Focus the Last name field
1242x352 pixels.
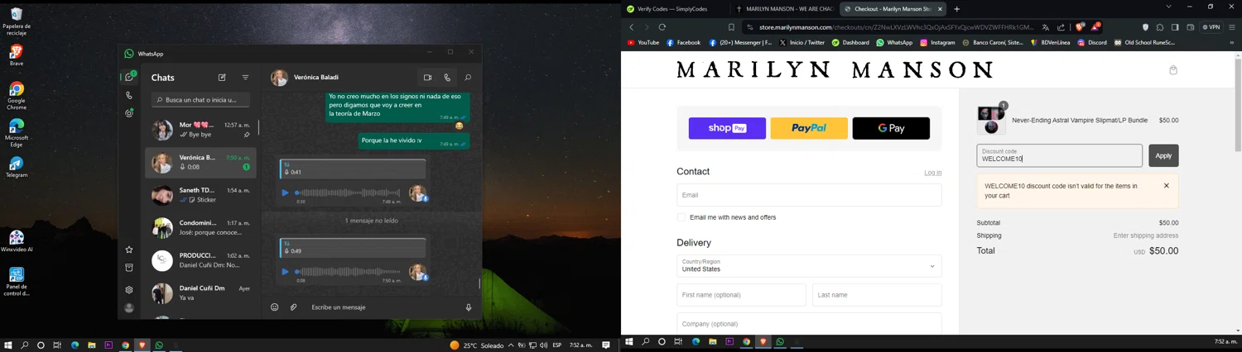click(x=877, y=295)
